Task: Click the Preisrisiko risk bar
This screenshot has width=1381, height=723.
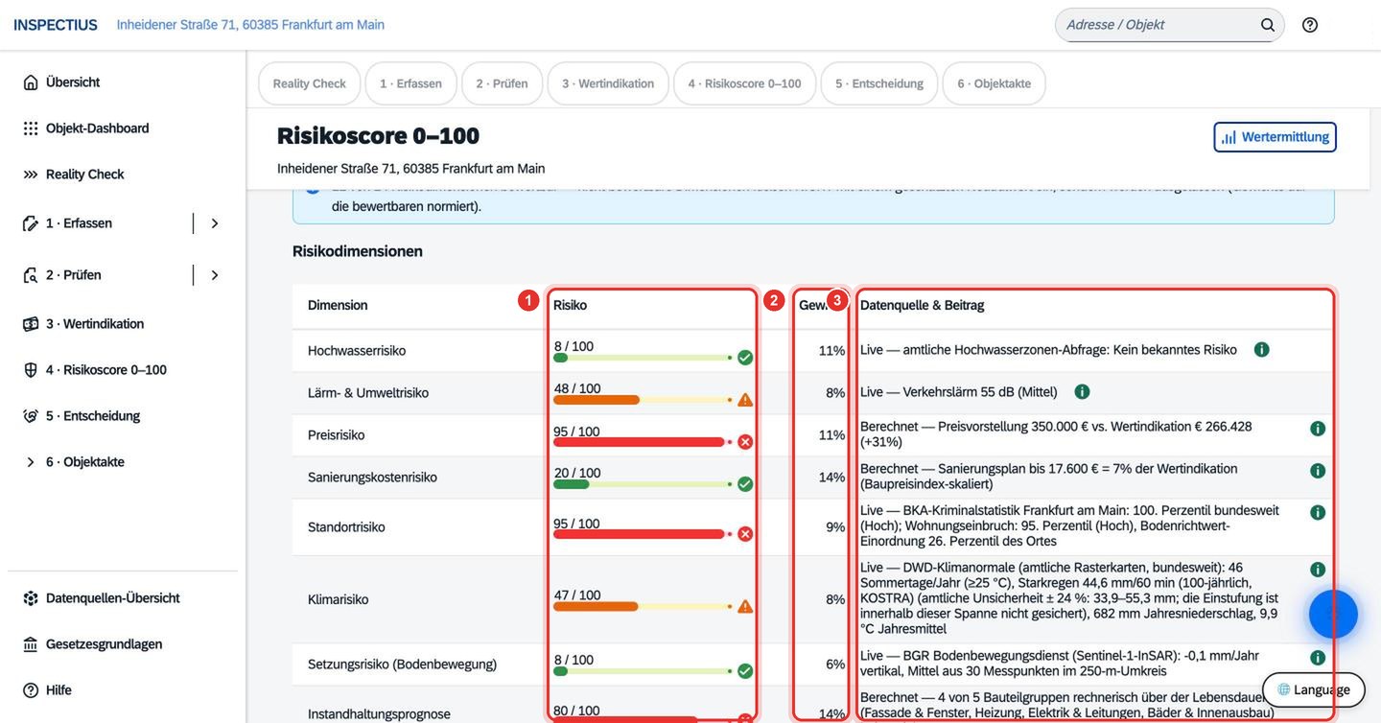Action: (643, 442)
